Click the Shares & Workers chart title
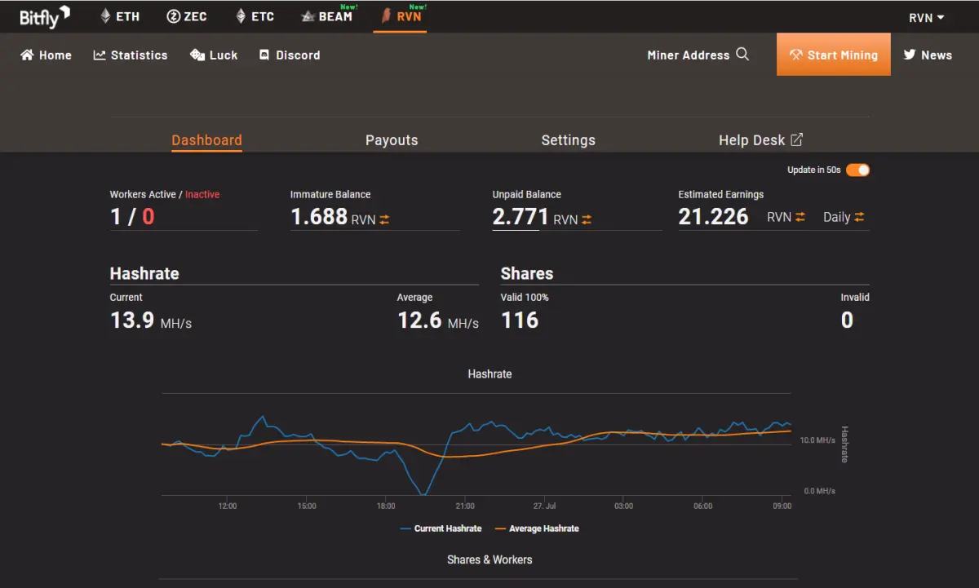979x588 pixels. pyautogui.click(x=489, y=559)
